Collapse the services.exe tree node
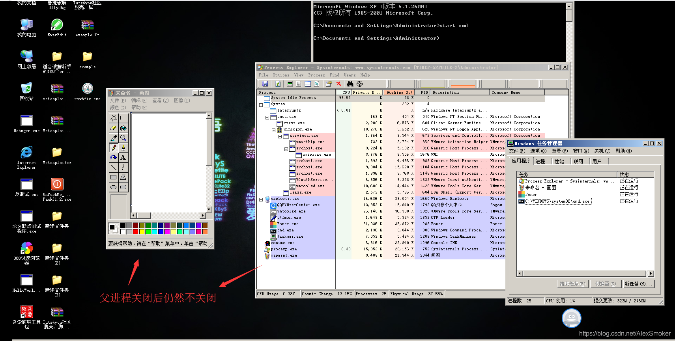The width and height of the screenshot is (675, 341). [x=280, y=136]
